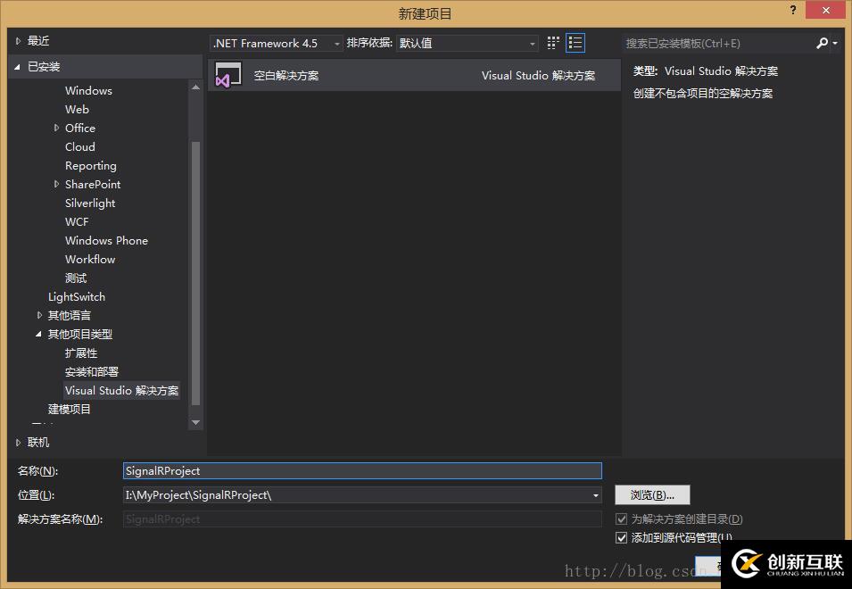Switch template view to small icons

tap(552, 42)
